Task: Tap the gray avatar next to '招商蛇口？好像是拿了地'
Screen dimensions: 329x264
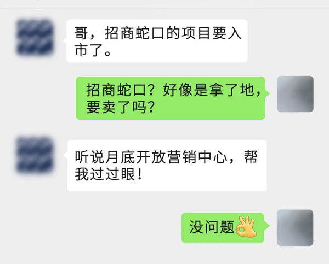Action: click(x=295, y=94)
